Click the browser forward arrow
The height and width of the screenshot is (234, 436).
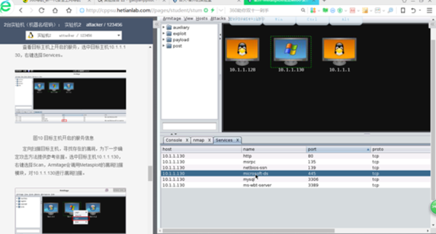click(31, 11)
